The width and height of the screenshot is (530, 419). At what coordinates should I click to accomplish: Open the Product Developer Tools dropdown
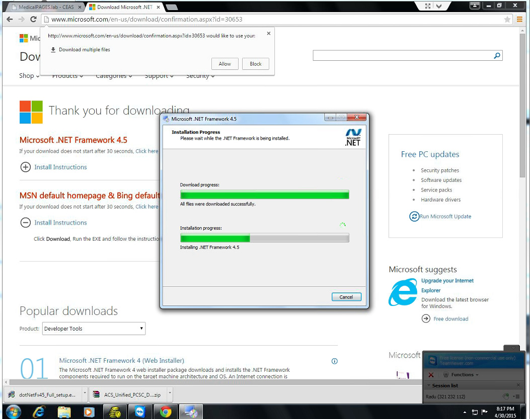(94, 329)
